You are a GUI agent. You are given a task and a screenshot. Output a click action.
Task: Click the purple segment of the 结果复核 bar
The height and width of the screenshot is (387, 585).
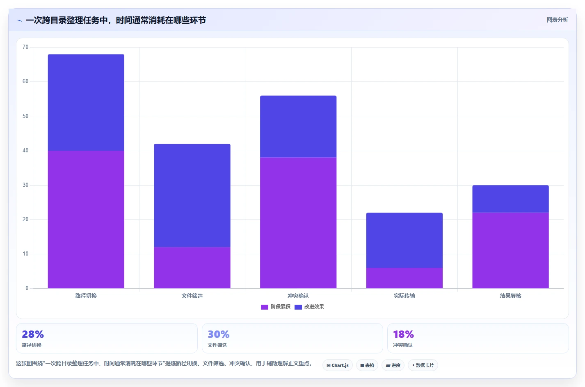(510, 251)
